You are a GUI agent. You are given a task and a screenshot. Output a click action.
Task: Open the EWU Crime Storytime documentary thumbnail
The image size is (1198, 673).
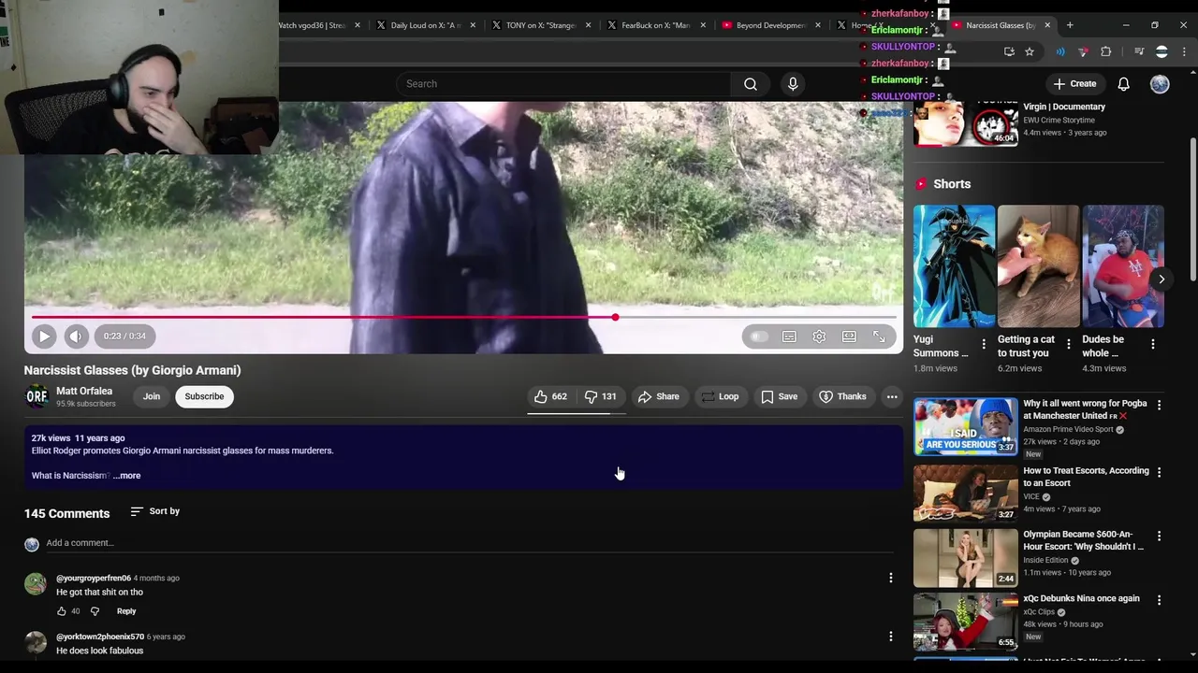tap(965, 124)
